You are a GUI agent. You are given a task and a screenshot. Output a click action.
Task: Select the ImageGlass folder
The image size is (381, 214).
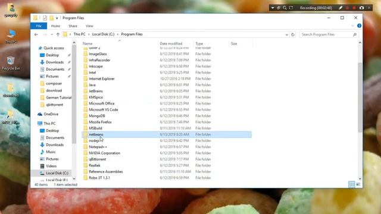pos(98,54)
